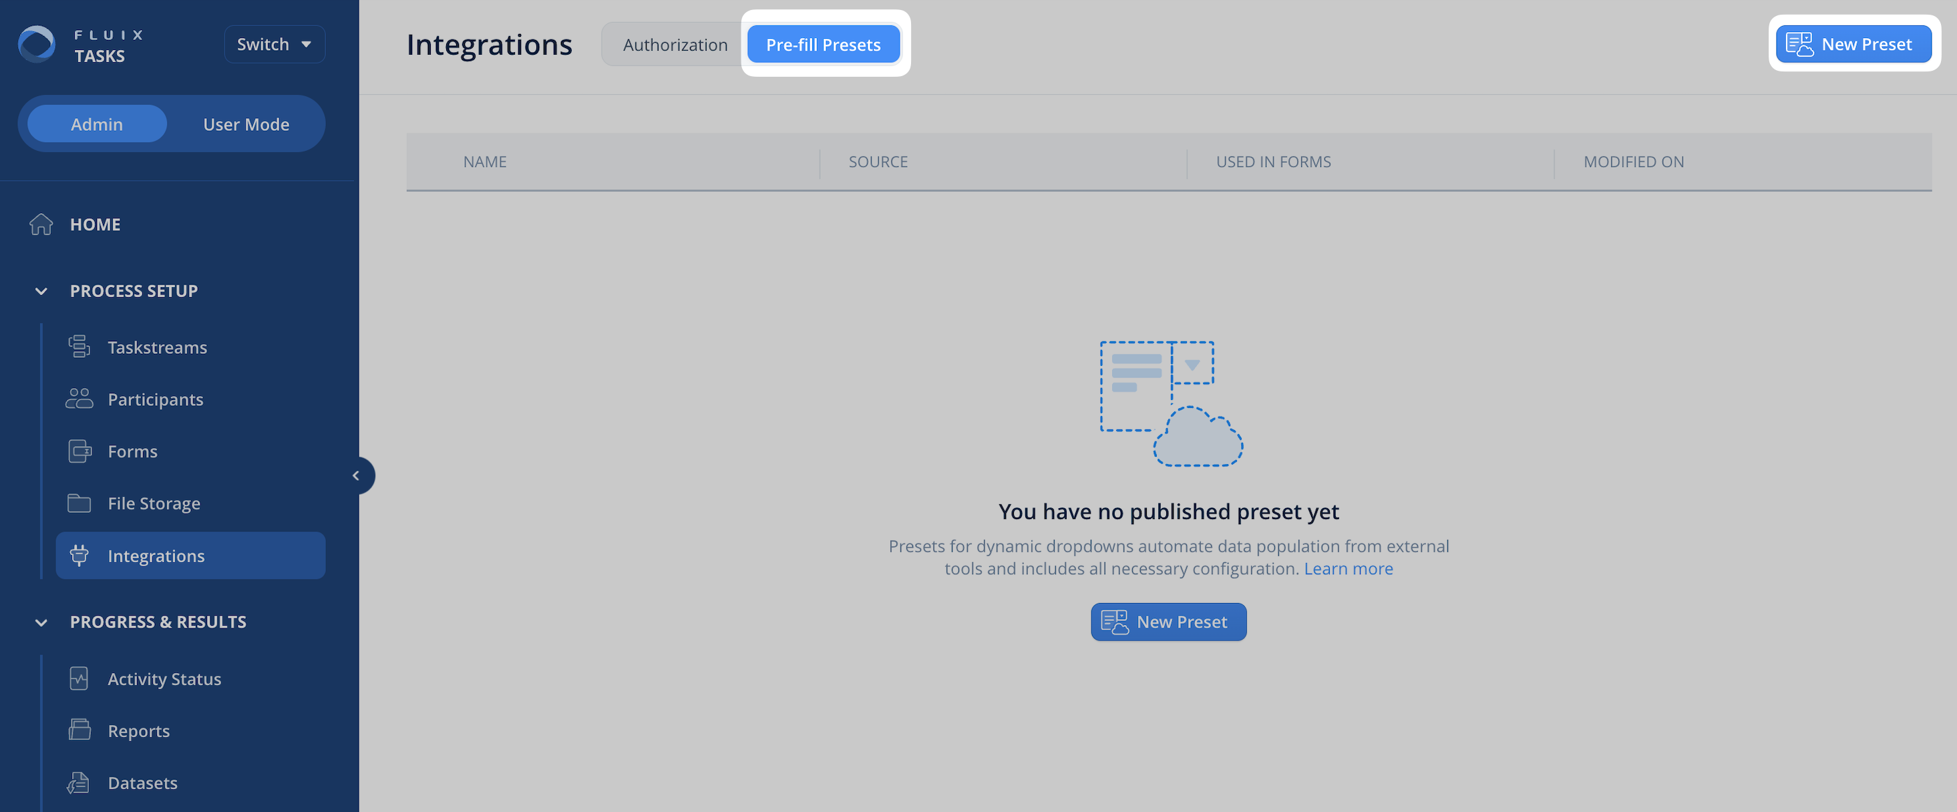Click the Integrations plug icon
1957x812 pixels.
pos(79,556)
